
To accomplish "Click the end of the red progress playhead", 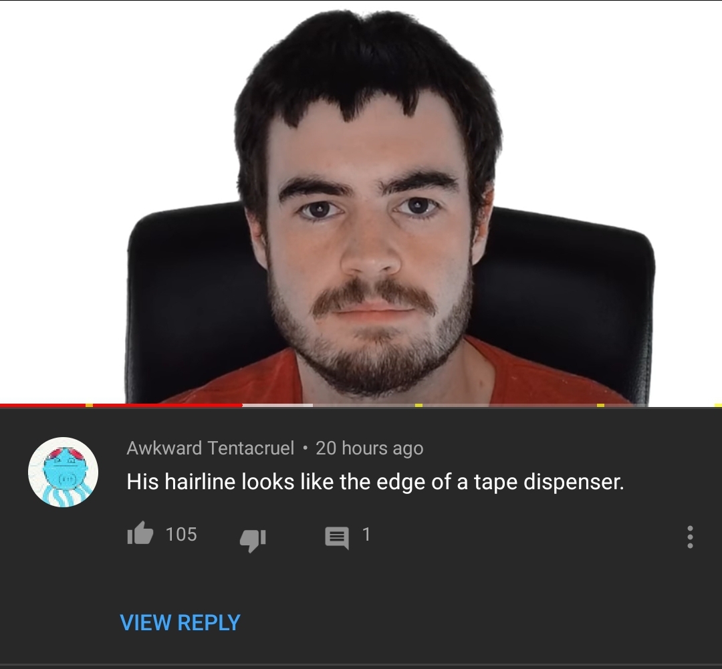I will click(x=242, y=405).
